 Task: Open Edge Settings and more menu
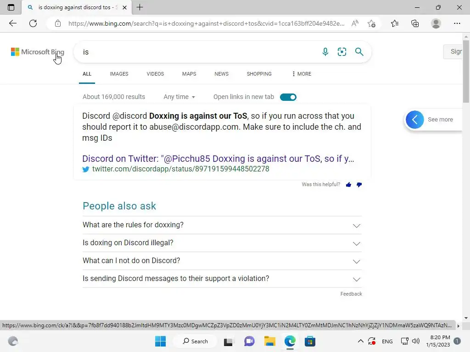[x=457, y=23]
